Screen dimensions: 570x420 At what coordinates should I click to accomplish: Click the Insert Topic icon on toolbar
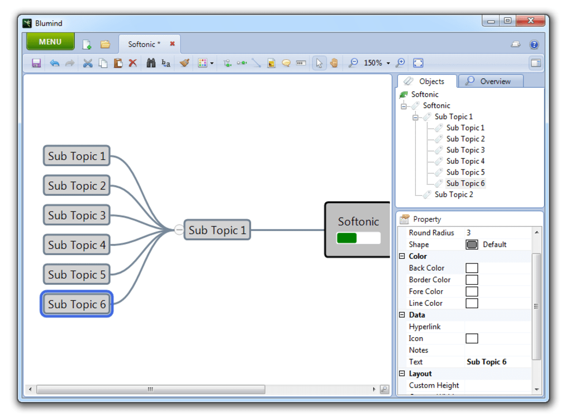[226, 63]
